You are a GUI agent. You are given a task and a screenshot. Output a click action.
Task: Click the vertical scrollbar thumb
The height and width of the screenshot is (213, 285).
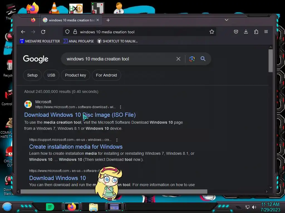pos(271,61)
